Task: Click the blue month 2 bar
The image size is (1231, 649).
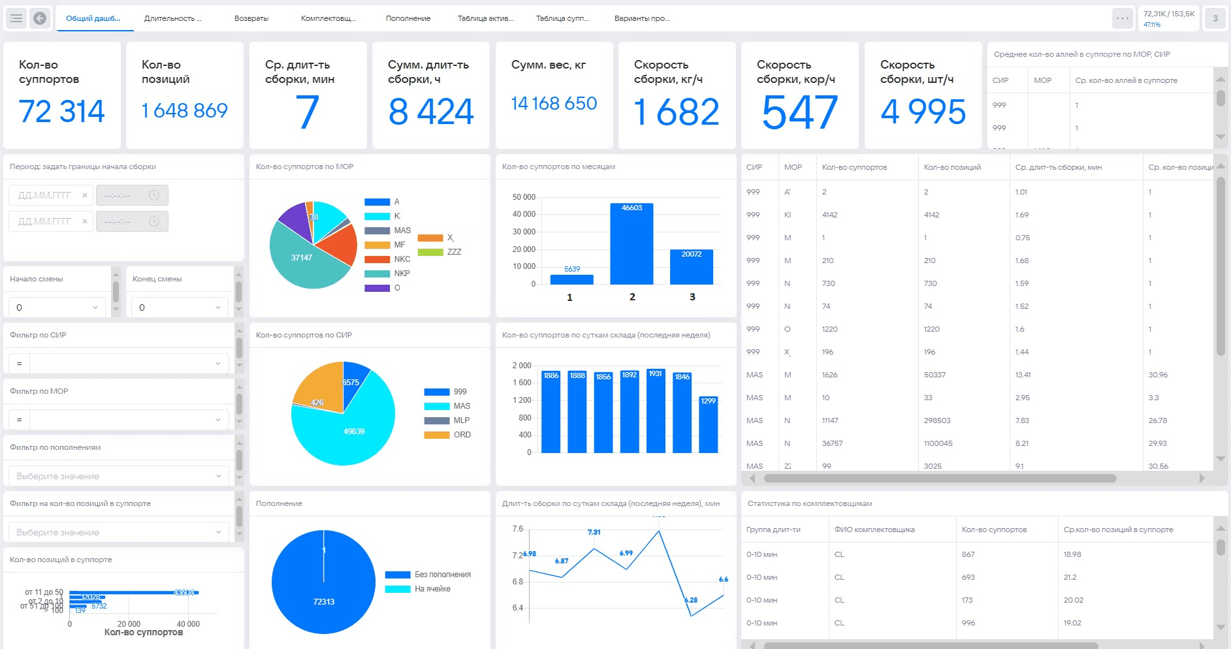Action: tap(631, 244)
